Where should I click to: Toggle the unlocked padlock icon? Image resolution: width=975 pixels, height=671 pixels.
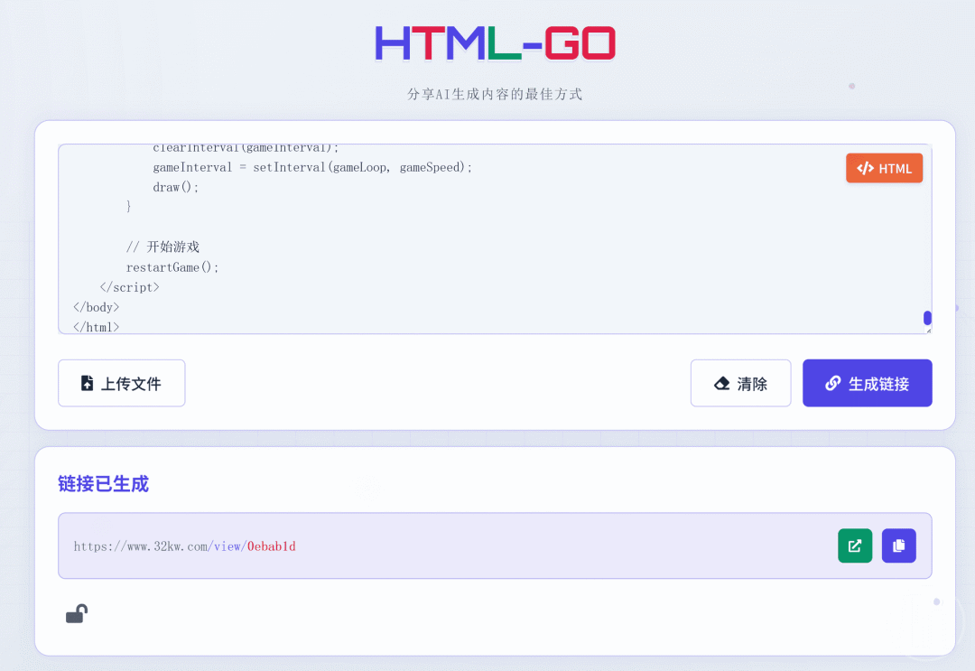click(77, 614)
